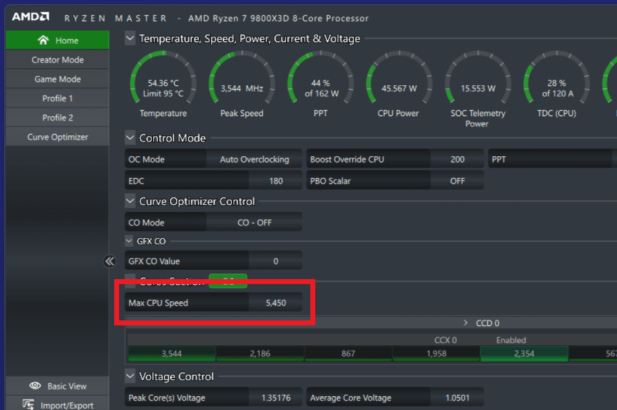Click the 'of 120 A' text

[558, 94]
